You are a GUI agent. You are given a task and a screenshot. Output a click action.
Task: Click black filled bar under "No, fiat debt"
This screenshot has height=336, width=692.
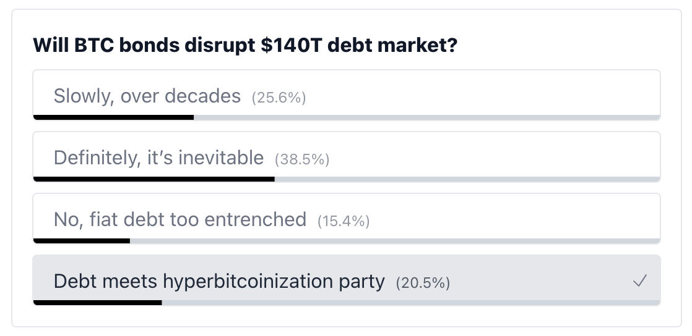tap(81, 240)
